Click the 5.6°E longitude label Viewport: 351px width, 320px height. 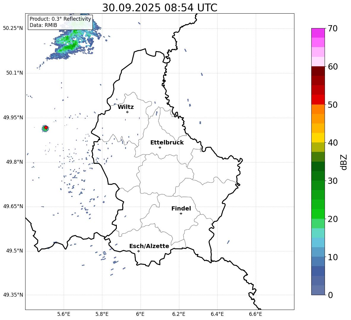(x=64, y=314)
